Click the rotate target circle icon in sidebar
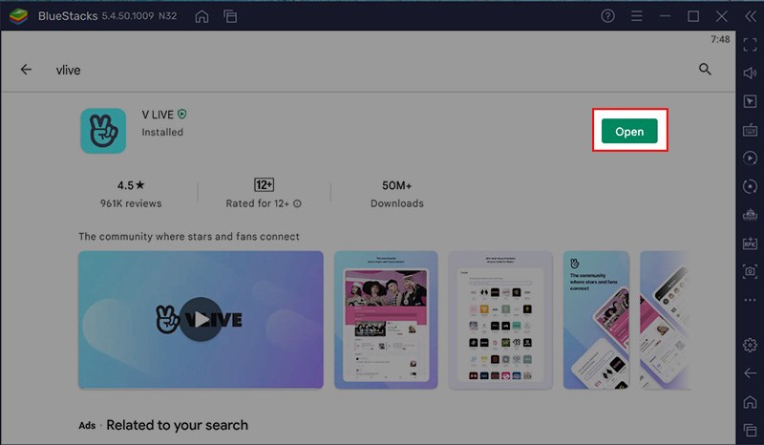 pyautogui.click(x=750, y=186)
